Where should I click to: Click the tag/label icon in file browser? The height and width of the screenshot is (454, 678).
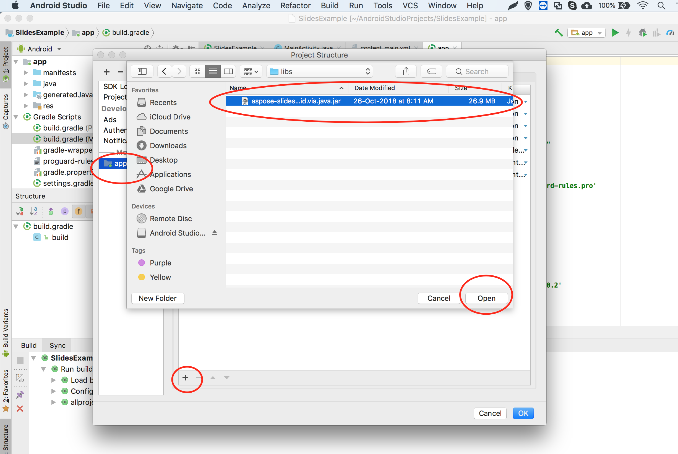click(431, 71)
